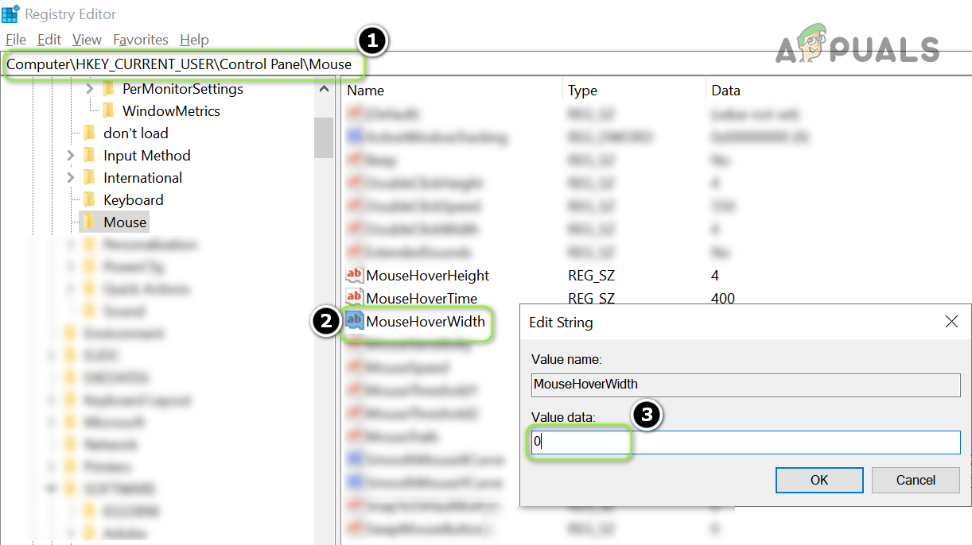This screenshot has width=972, height=545.
Task: Open the Favorites menu
Action: 141,40
